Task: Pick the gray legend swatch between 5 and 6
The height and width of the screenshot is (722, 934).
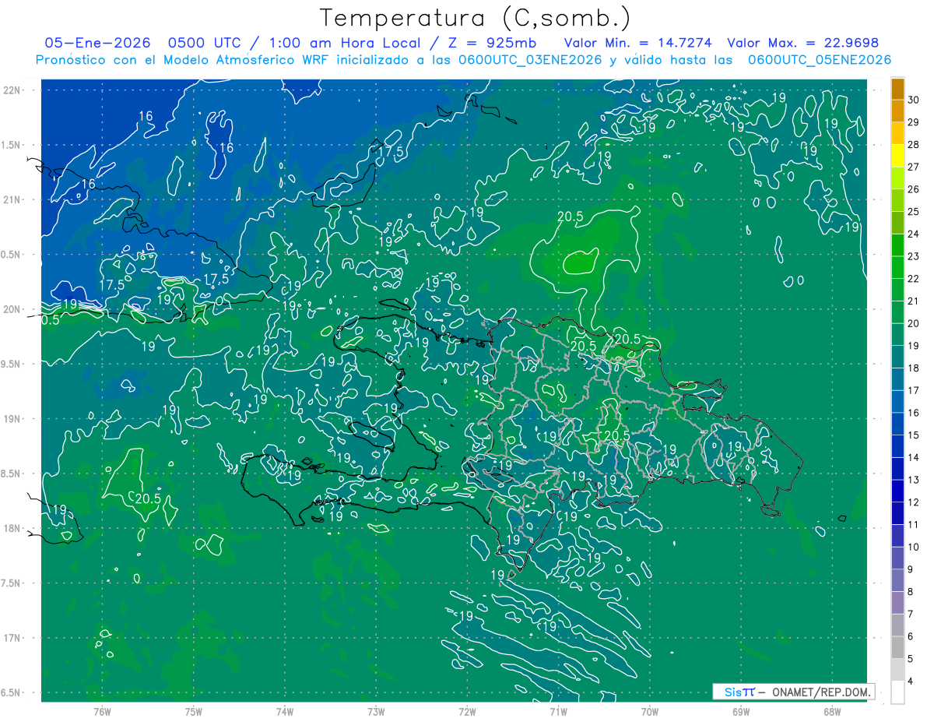Action: tap(897, 647)
